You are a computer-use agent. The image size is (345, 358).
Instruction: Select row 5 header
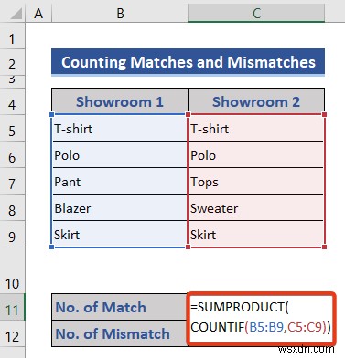click(12, 128)
